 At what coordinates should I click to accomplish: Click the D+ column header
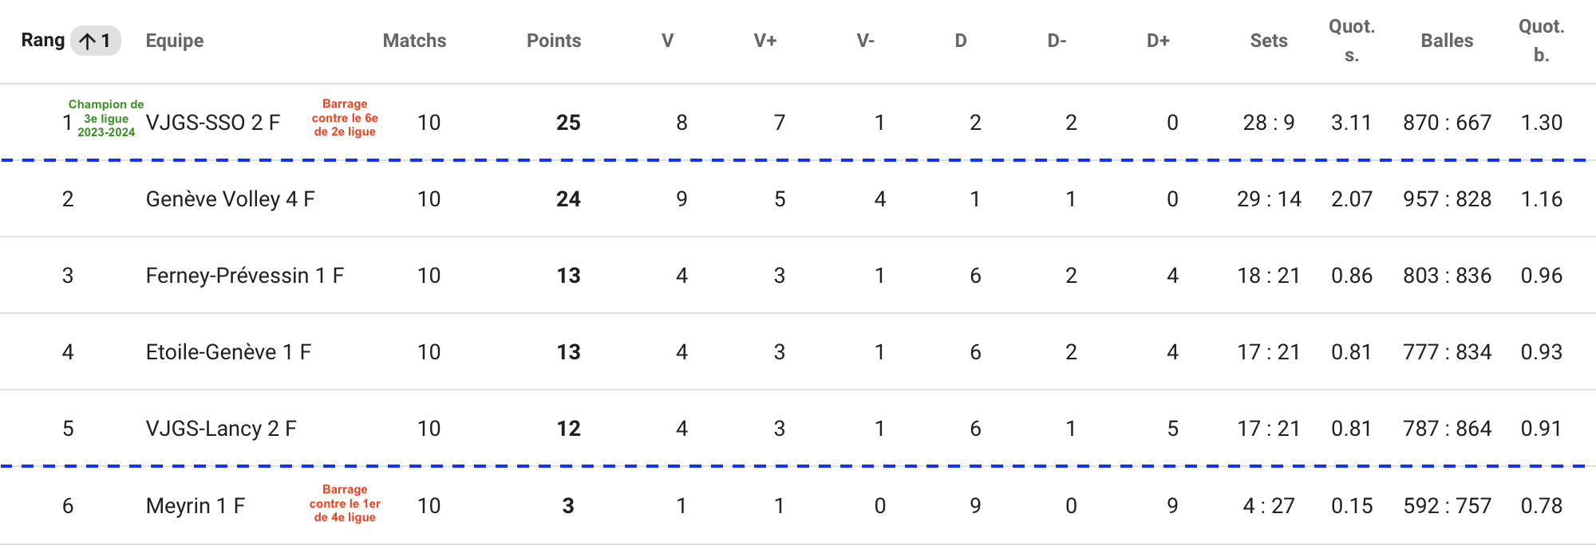click(x=1158, y=41)
